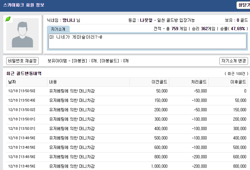Select the 12/18 13:50:50 history row
Image resolution: width=250 pixels, height=170 pixels.
point(127,91)
